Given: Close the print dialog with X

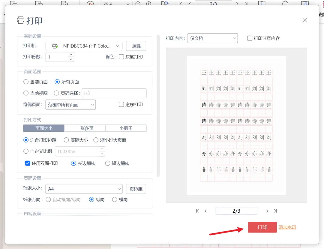Looking at the screenshot, I should [304, 20].
